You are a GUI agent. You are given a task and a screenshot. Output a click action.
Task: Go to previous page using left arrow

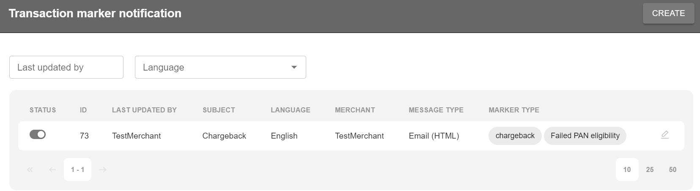point(52,170)
